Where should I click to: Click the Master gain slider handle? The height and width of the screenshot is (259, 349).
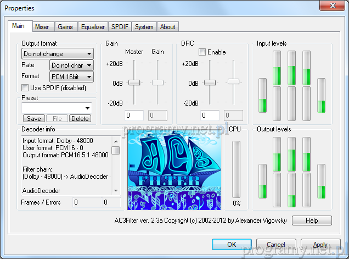[x=134, y=82]
